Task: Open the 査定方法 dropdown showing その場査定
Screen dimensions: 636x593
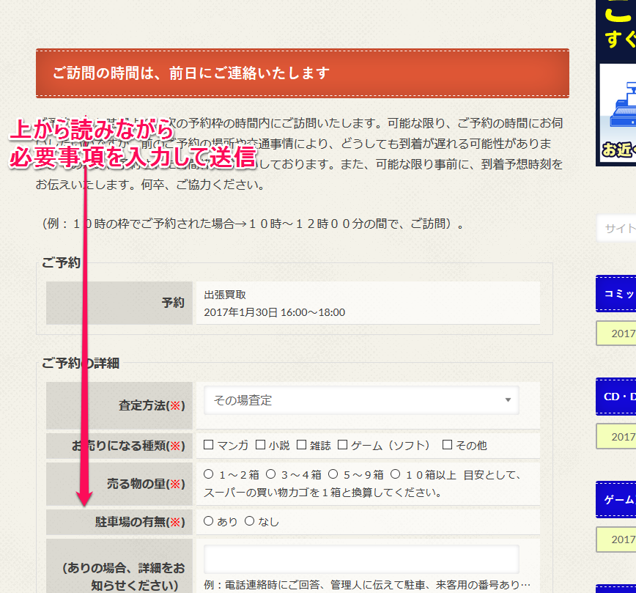Action: (x=361, y=400)
